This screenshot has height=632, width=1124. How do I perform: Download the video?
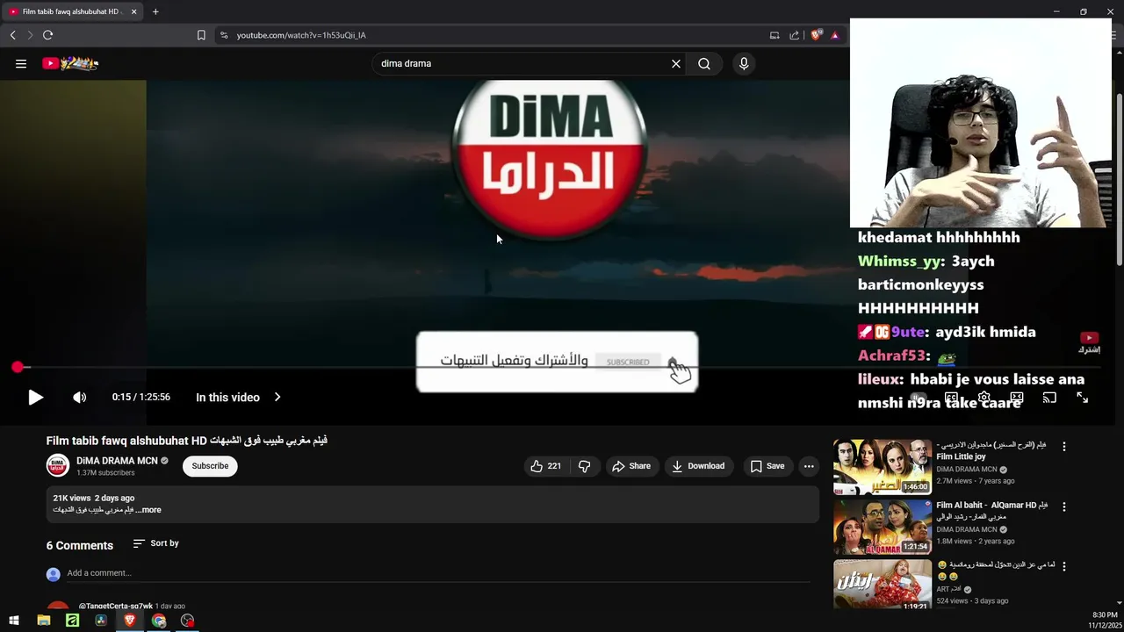tap(698, 466)
